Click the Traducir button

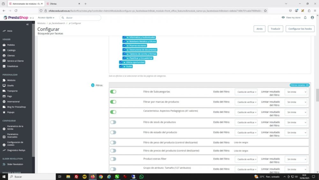coord(276,29)
